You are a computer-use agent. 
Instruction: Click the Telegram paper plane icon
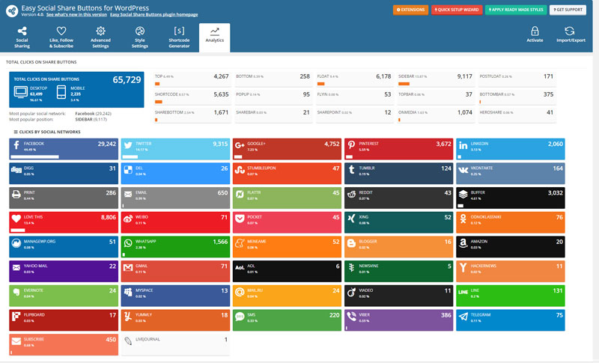click(463, 317)
